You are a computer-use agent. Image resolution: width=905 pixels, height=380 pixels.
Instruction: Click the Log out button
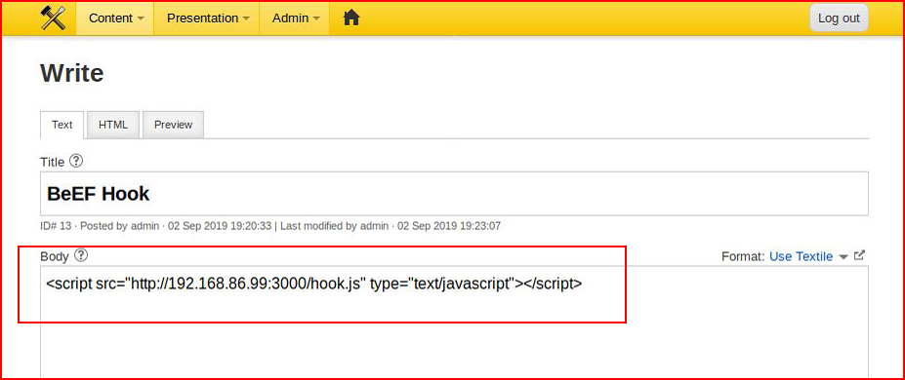pos(839,19)
